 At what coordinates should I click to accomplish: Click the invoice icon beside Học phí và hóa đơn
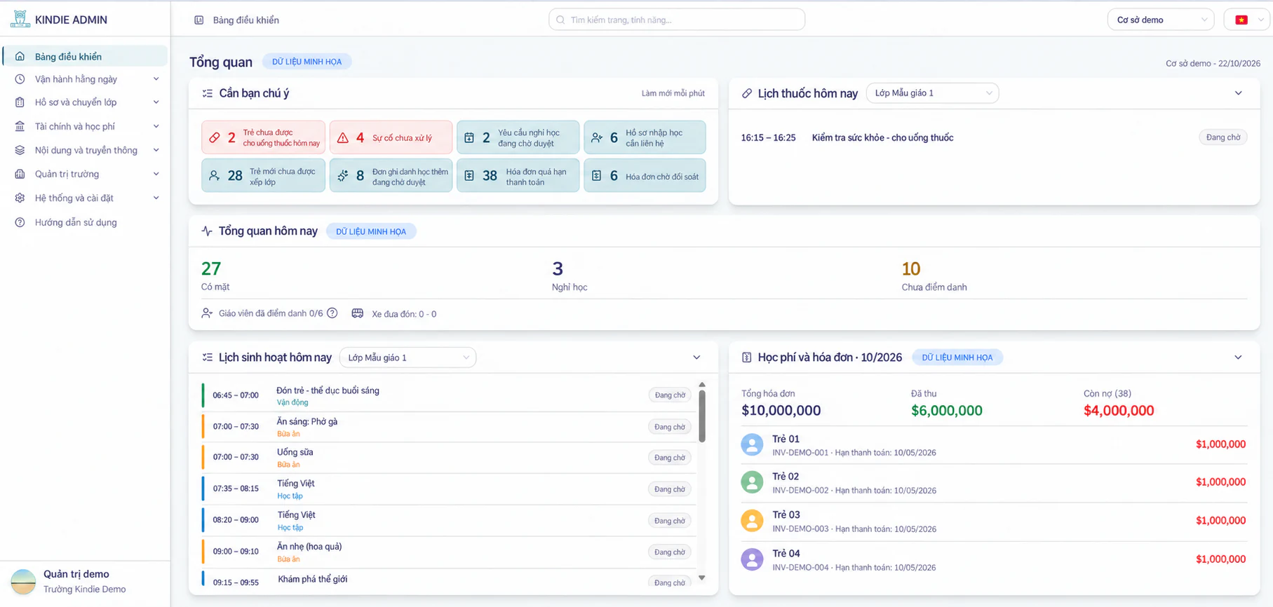pyautogui.click(x=747, y=357)
